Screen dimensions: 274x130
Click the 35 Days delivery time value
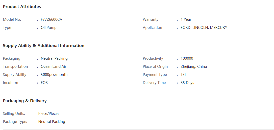pos(187,83)
